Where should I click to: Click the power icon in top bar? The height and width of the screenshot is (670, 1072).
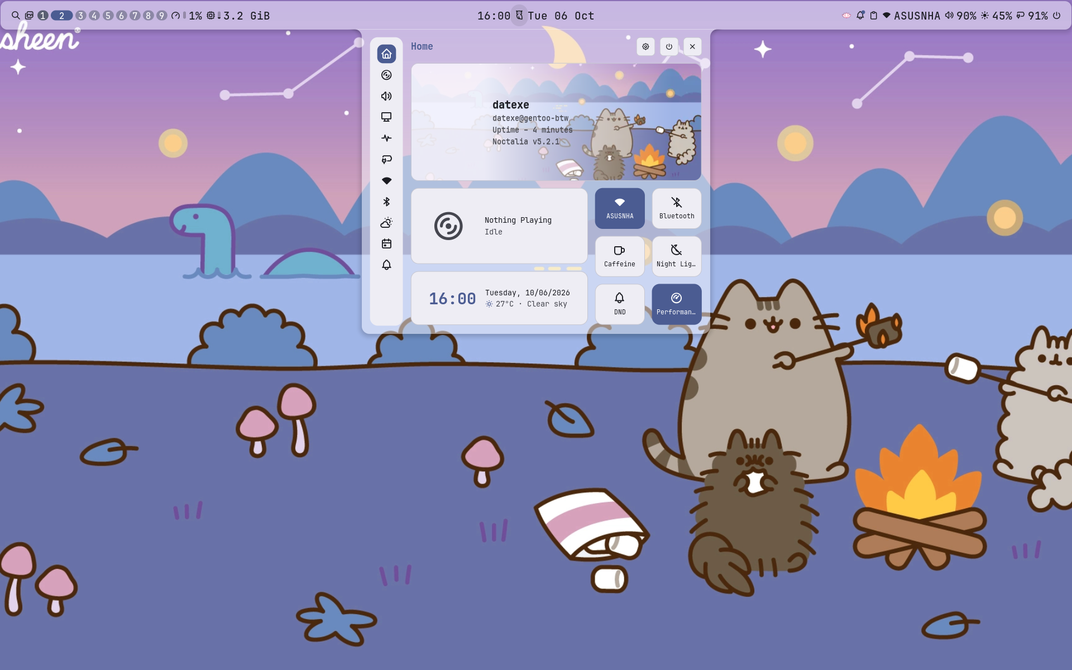pyautogui.click(x=1056, y=16)
